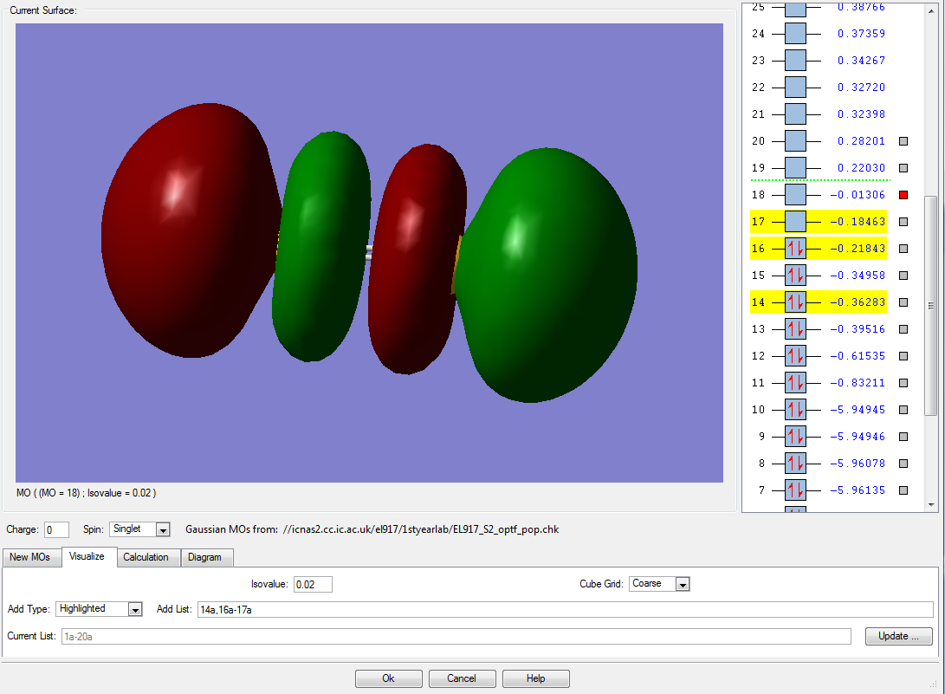This screenshot has width=945, height=694.
Task: Select the orbital 18 occupancy box
Action: click(x=795, y=195)
